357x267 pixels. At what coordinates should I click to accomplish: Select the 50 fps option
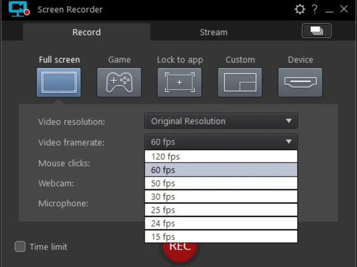click(x=221, y=183)
